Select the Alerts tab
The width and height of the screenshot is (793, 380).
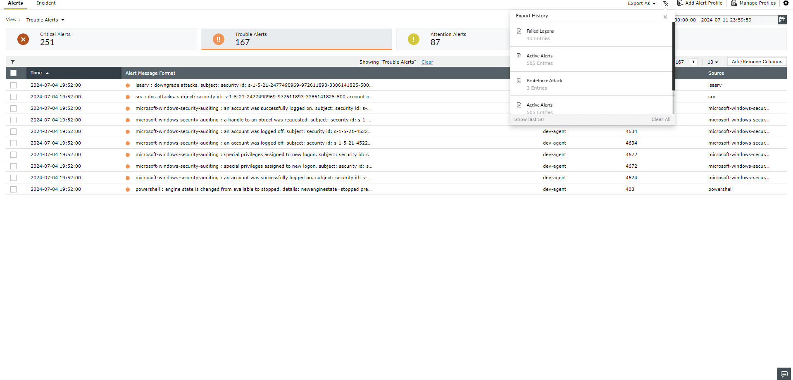15,3
